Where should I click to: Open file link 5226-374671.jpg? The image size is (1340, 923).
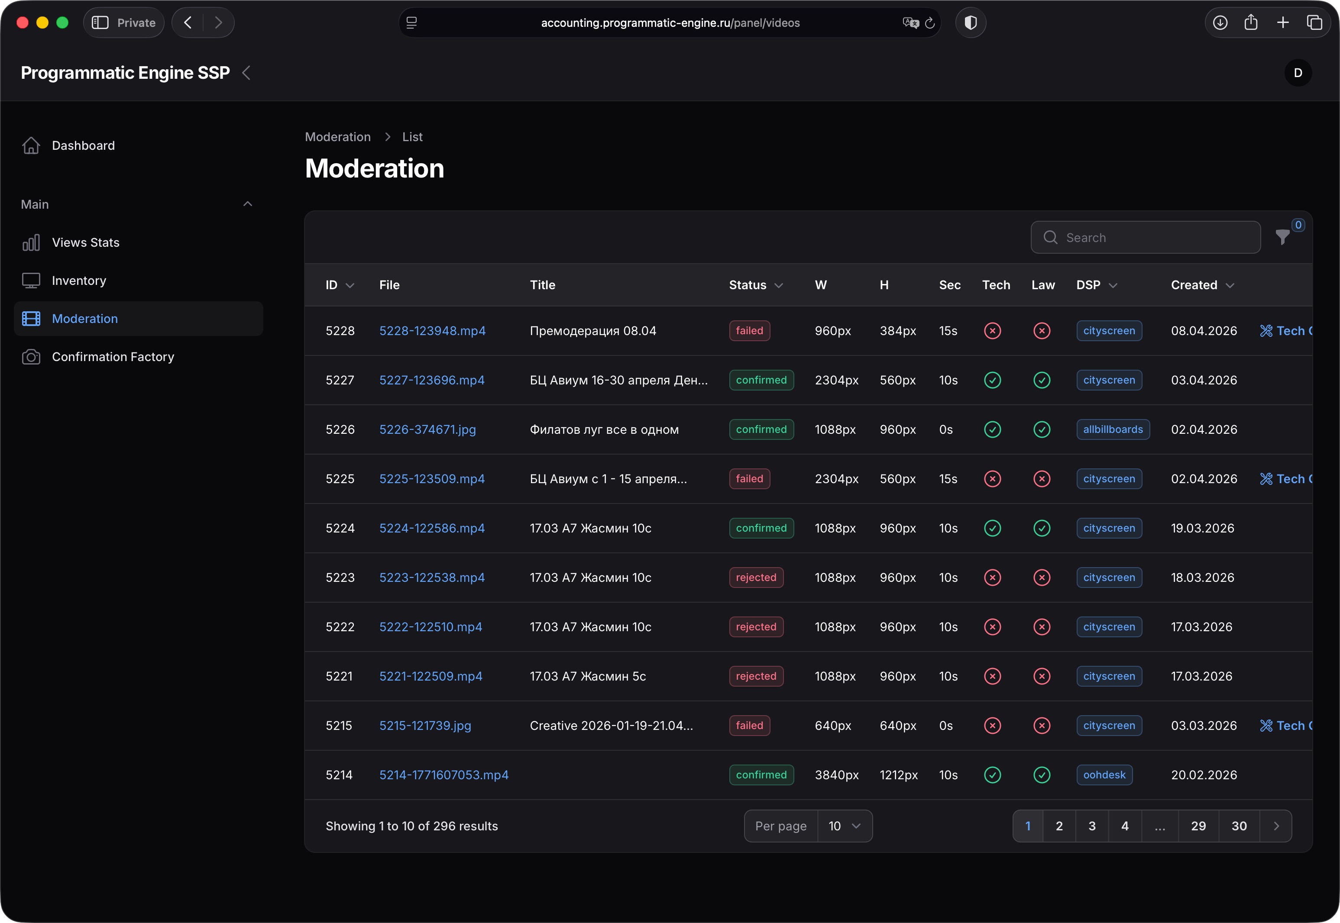click(x=427, y=430)
